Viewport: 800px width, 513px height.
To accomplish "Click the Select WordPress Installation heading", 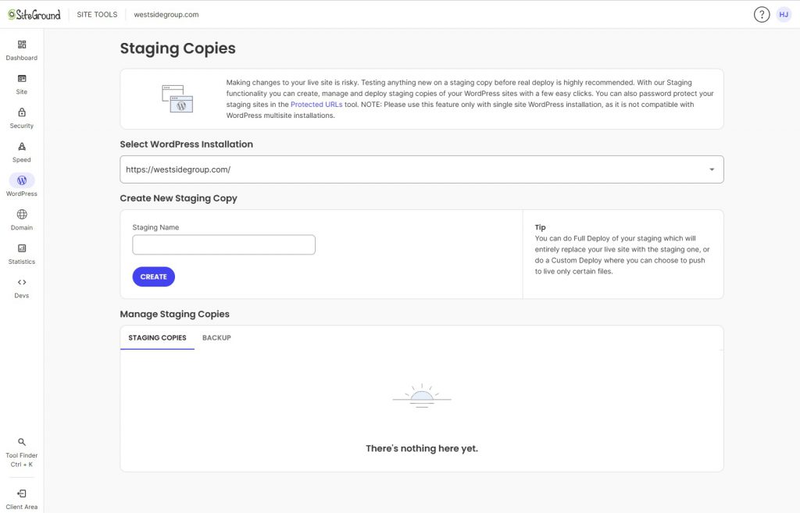I will pos(186,144).
